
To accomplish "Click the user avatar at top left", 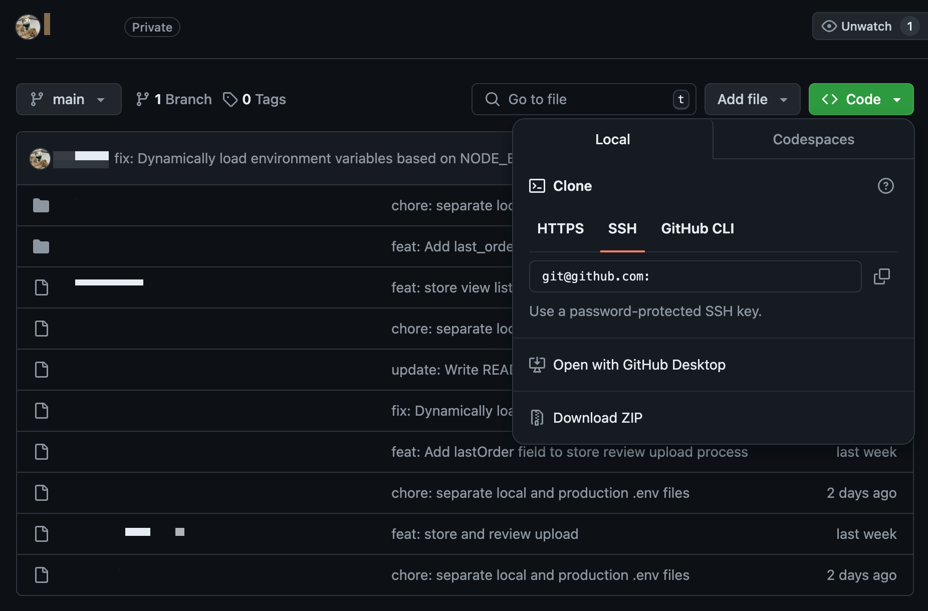I will (28, 27).
